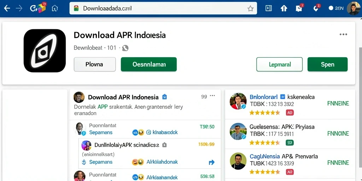Viewport: 362px width, 181px height.
Task: Click the green Spen button
Action: pyautogui.click(x=327, y=64)
